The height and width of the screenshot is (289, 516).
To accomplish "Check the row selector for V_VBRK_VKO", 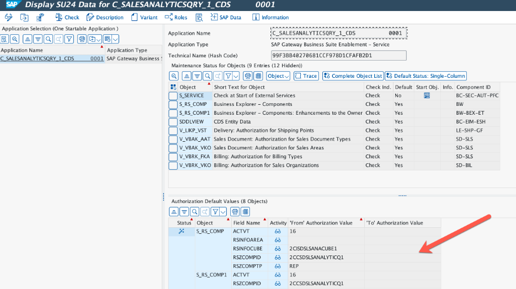I will click(x=173, y=165).
